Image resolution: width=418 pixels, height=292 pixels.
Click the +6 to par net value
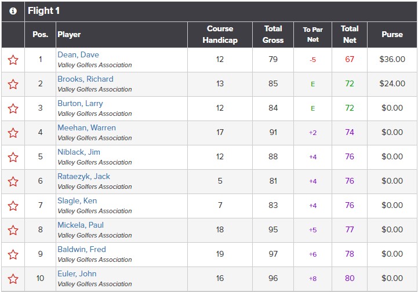tap(312, 254)
